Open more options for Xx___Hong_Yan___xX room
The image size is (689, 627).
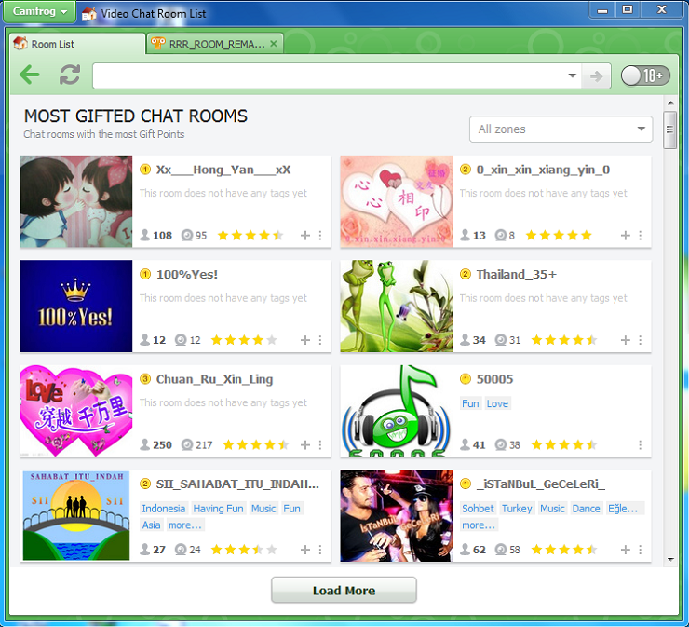tap(320, 236)
